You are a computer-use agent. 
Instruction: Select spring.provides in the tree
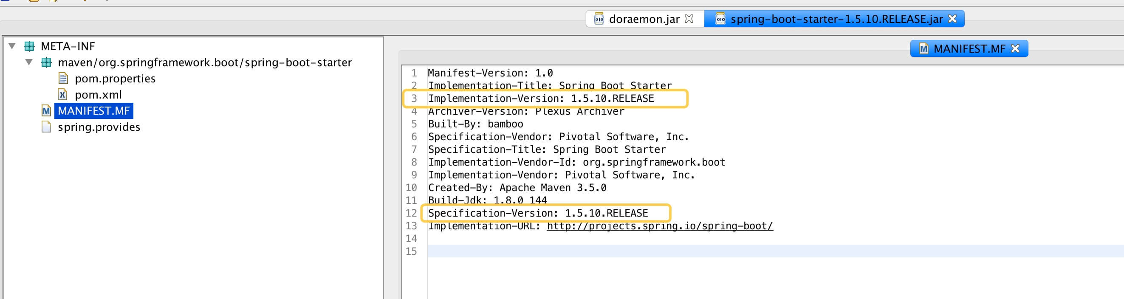point(99,127)
